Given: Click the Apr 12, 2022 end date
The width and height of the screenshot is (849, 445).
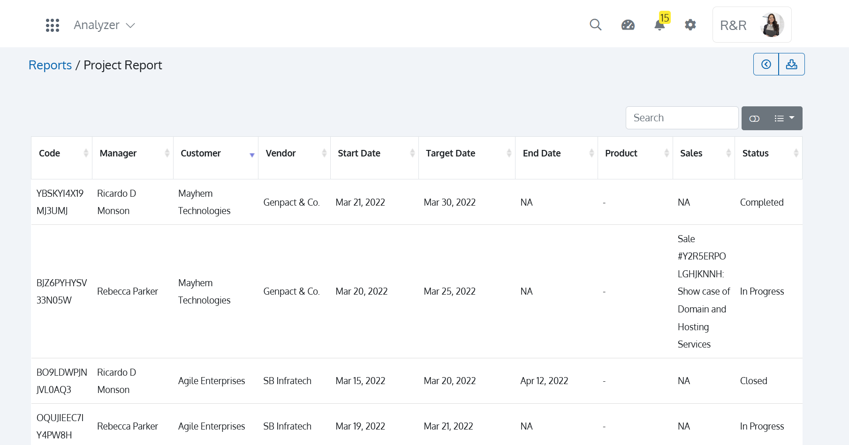Looking at the screenshot, I should [x=544, y=381].
